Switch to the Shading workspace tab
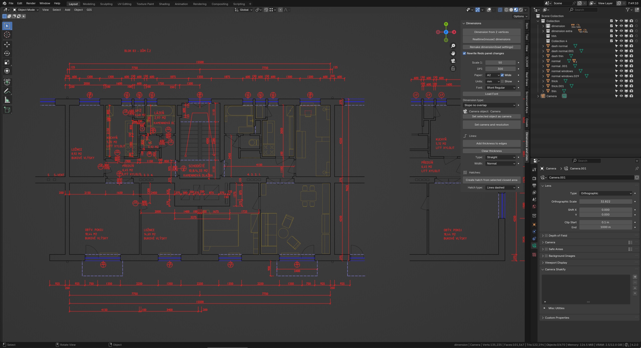Image resolution: width=641 pixels, height=348 pixels. pyautogui.click(x=164, y=4)
